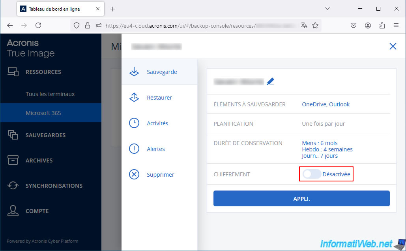Click the SAUVEGARDES copy icon
Image resolution: width=406 pixels, height=251 pixels.
(13, 135)
